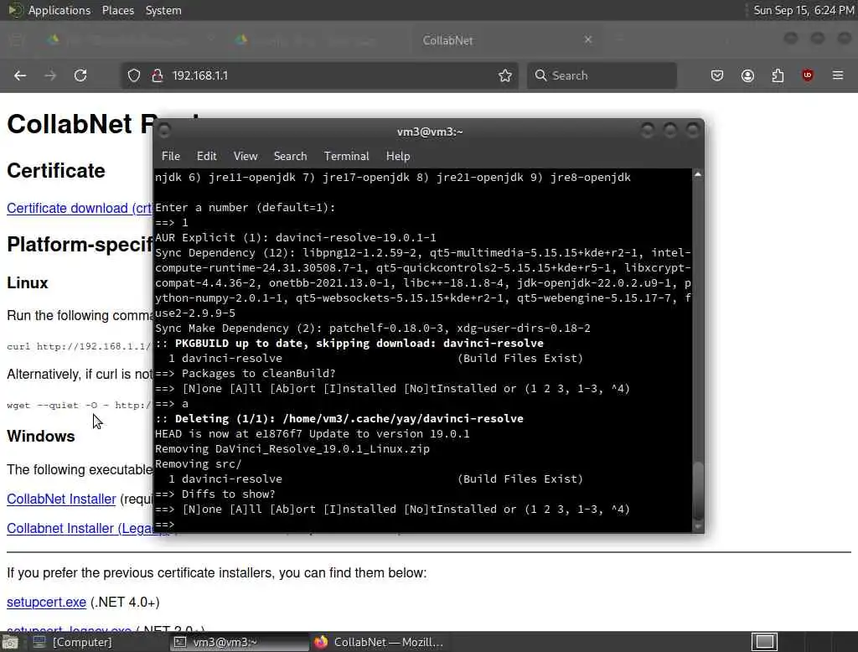Open the Pocket save icon
858x652 pixels.
coord(717,75)
